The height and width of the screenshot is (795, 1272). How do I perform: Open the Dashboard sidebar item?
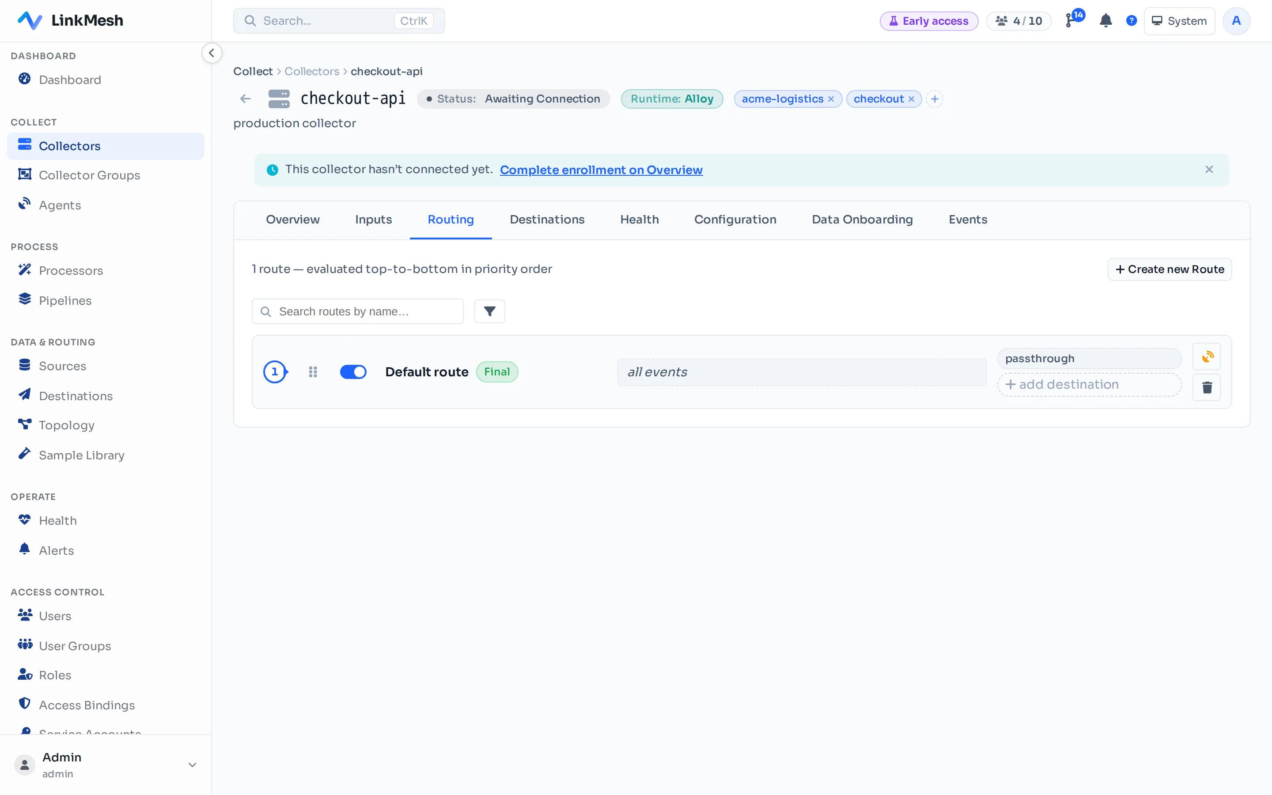coord(105,80)
